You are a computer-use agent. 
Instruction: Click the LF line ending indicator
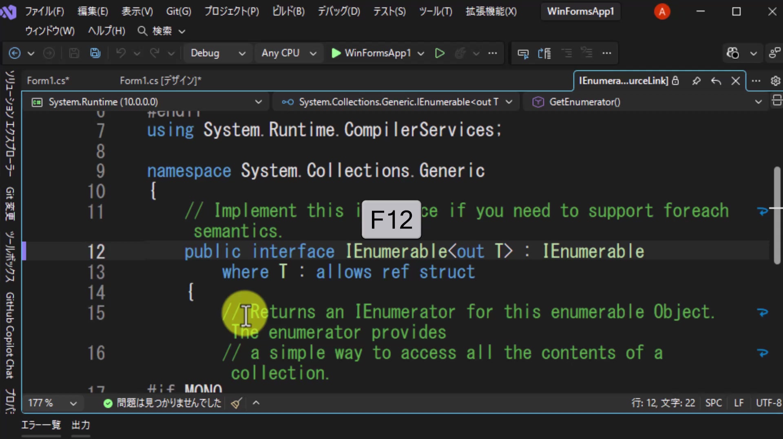(x=739, y=403)
